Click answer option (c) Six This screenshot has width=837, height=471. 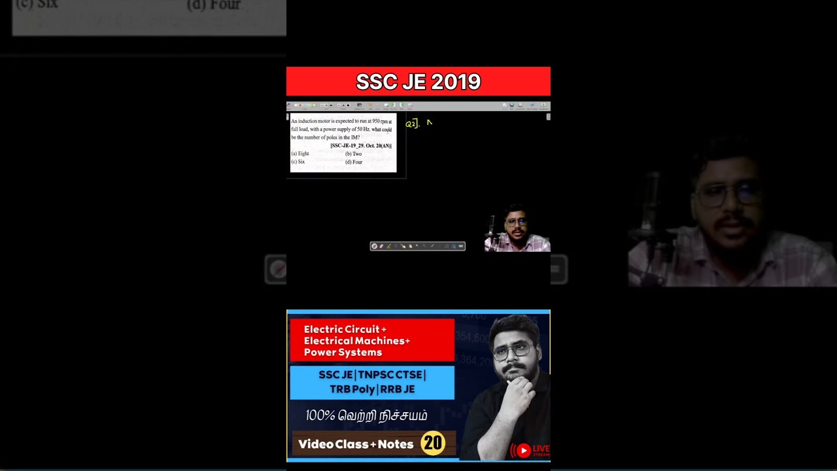298,162
